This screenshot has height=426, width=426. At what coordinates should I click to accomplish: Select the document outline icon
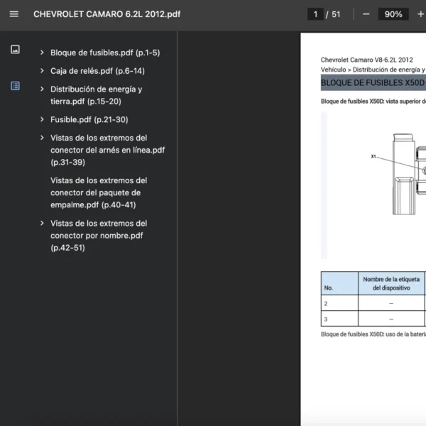click(x=15, y=86)
